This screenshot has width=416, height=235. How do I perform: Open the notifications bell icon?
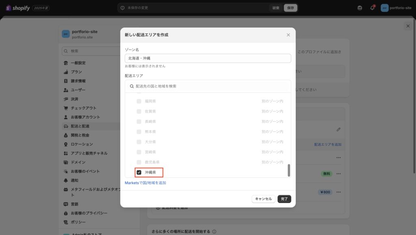coord(372,8)
